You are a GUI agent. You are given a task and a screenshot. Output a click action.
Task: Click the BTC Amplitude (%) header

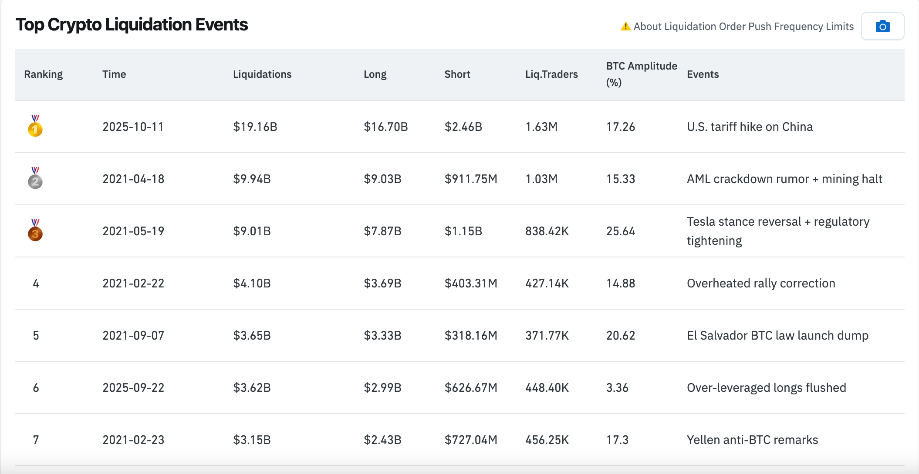[x=642, y=74]
